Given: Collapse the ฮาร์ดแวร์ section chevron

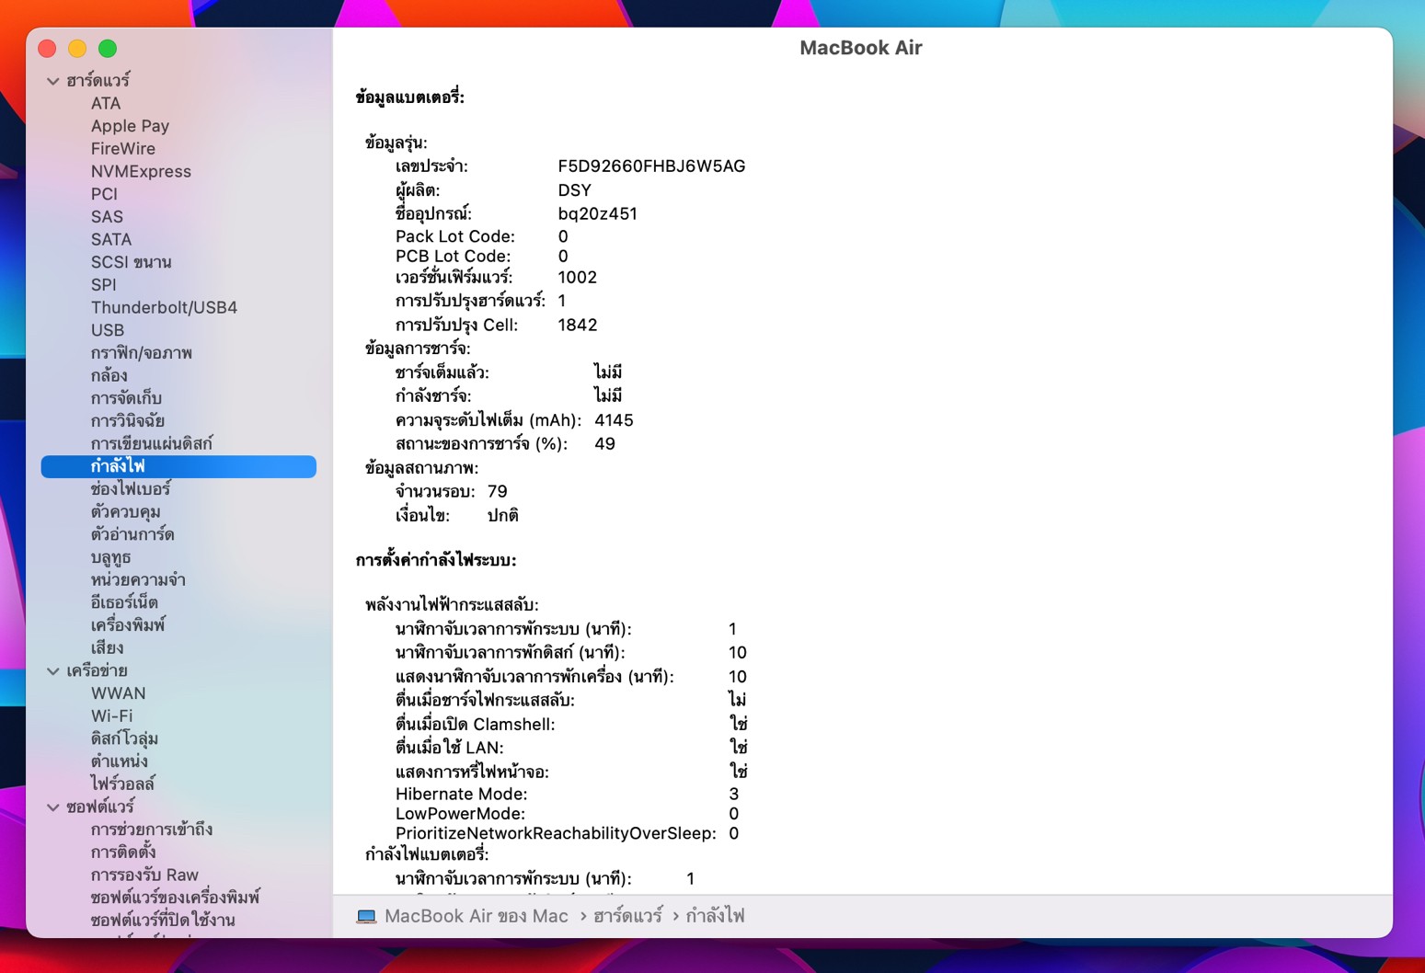Looking at the screenshot, I should point(53,81).
